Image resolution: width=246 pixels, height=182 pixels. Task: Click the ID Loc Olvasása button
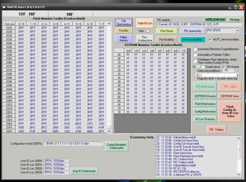(205, 119)
